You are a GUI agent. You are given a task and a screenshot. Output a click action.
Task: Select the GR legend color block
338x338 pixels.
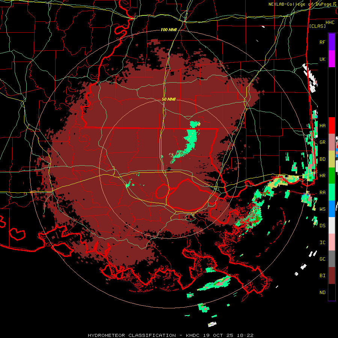[x=332, y=142]
